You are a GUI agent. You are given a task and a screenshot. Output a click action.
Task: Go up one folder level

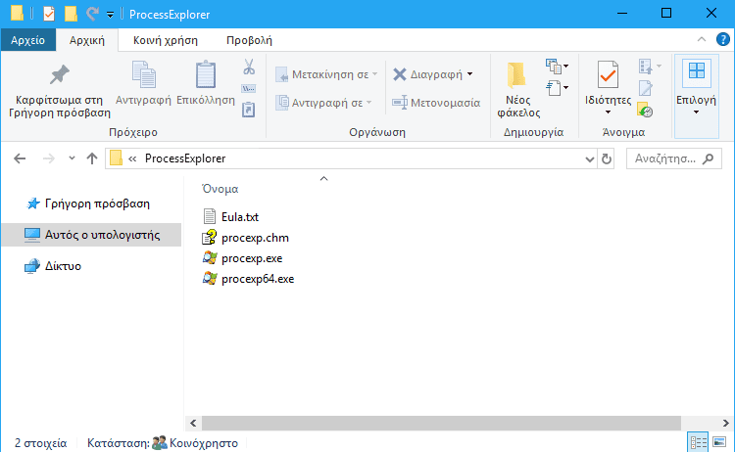92,158
